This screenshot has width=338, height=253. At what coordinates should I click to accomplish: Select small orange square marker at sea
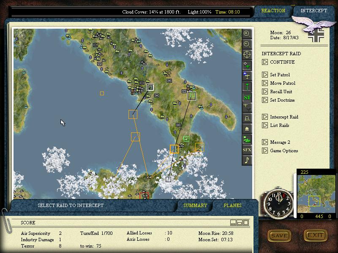coord(102,93)
